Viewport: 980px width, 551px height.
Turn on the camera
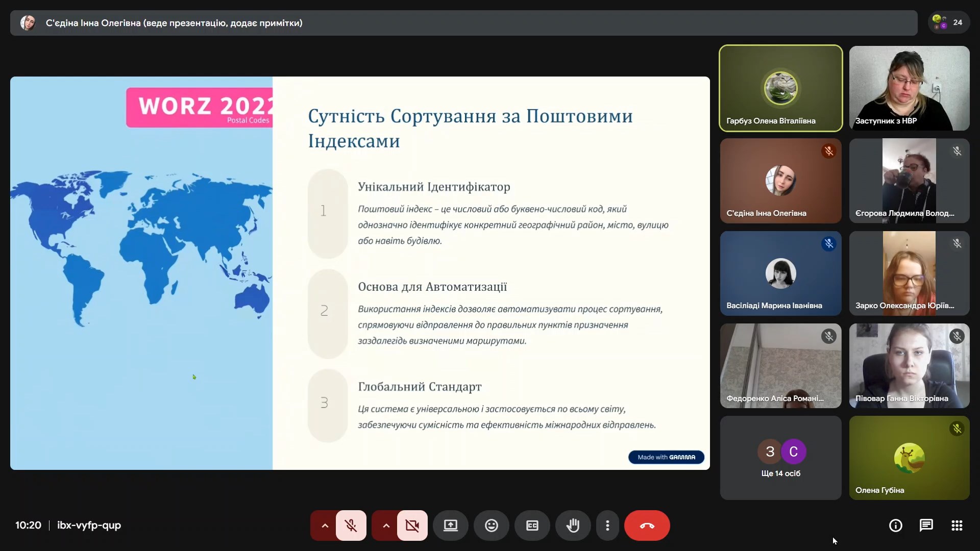412,525
